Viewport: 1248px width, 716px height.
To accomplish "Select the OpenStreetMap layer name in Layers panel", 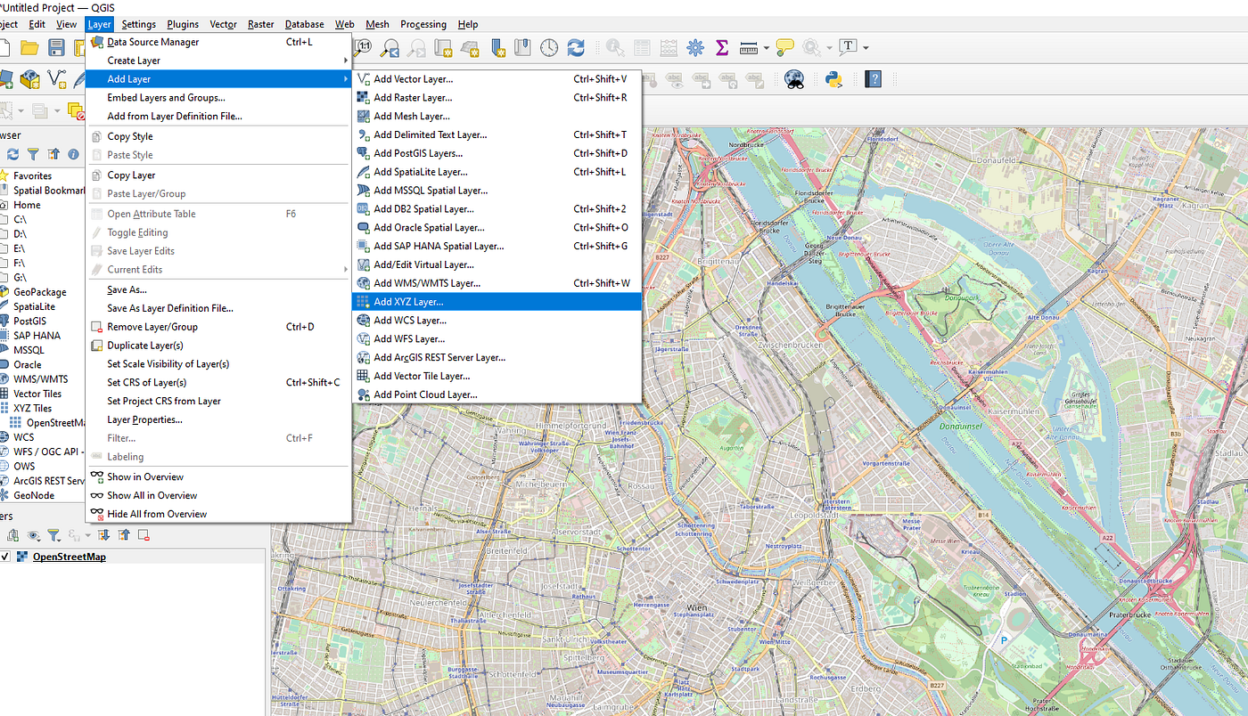I will point(69,557).
